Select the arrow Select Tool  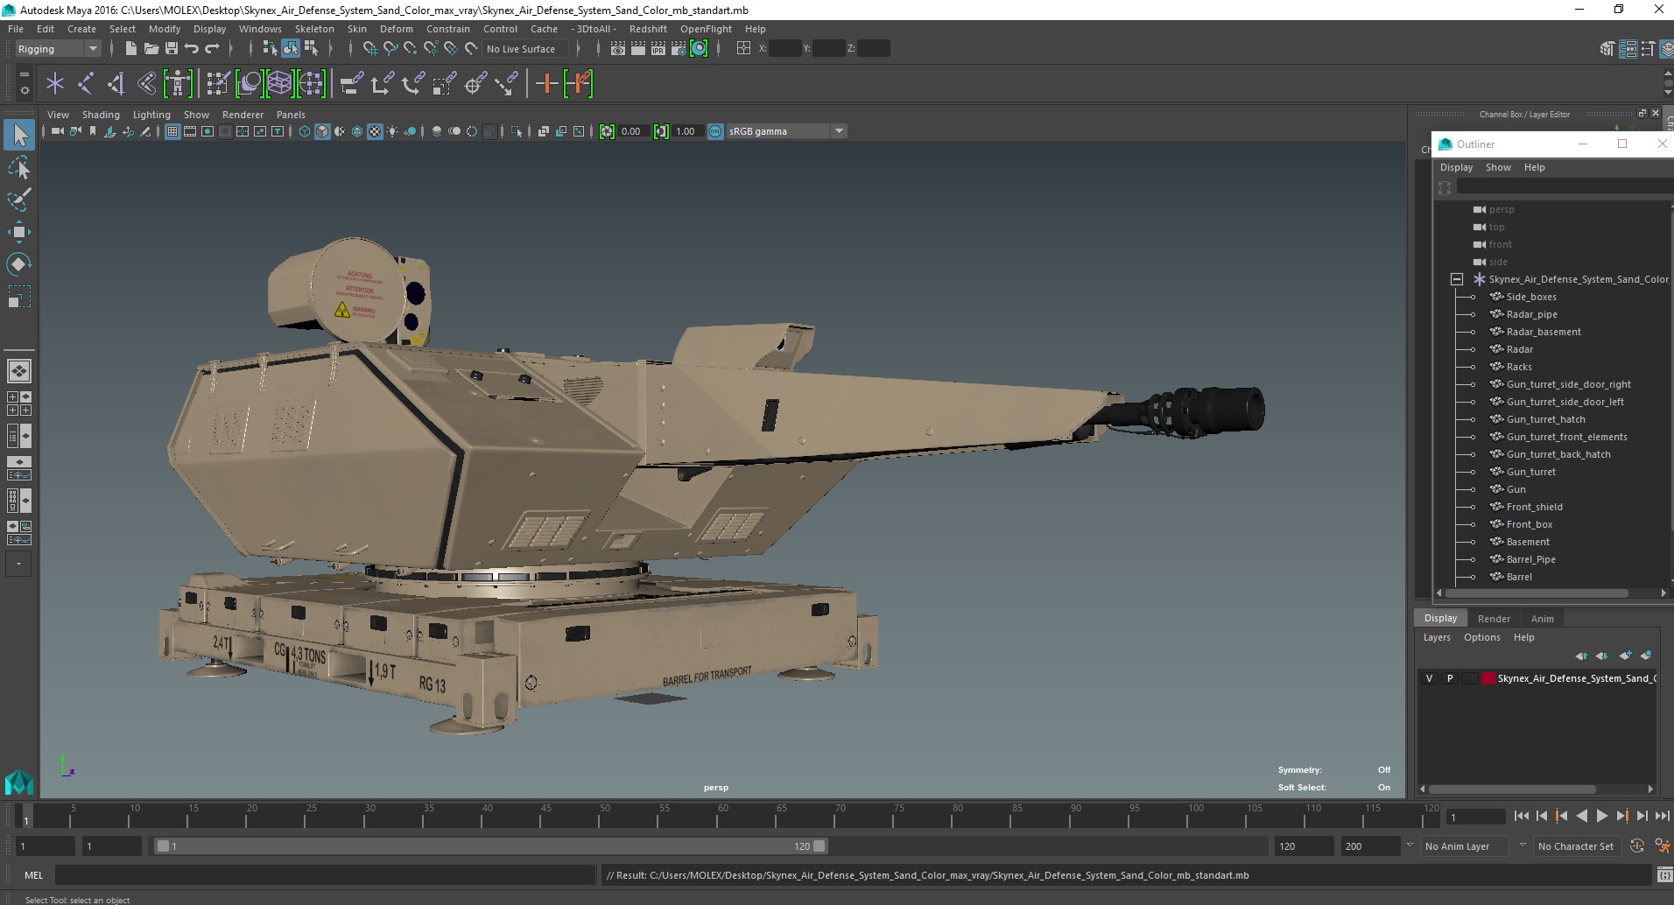[19, 135]
